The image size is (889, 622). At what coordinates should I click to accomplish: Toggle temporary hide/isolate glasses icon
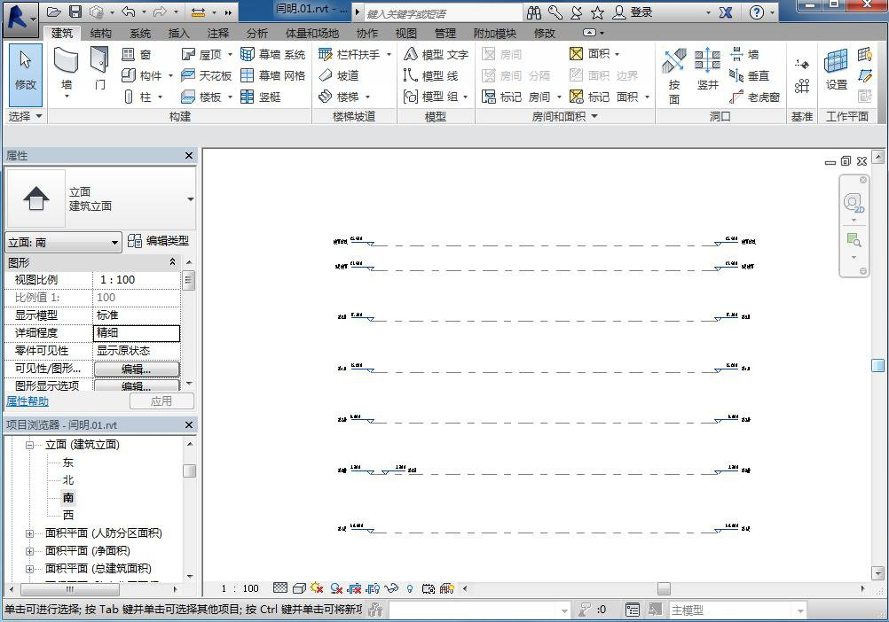point(391,588)
